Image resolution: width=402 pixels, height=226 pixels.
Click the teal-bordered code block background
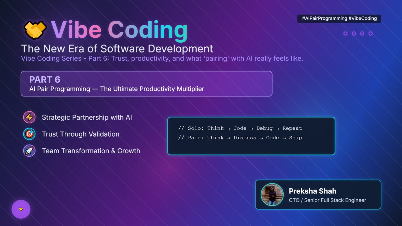pyautogui.click(x=251, y=148)
